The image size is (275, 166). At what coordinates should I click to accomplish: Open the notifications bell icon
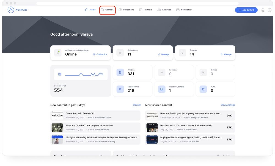[263, 10]
